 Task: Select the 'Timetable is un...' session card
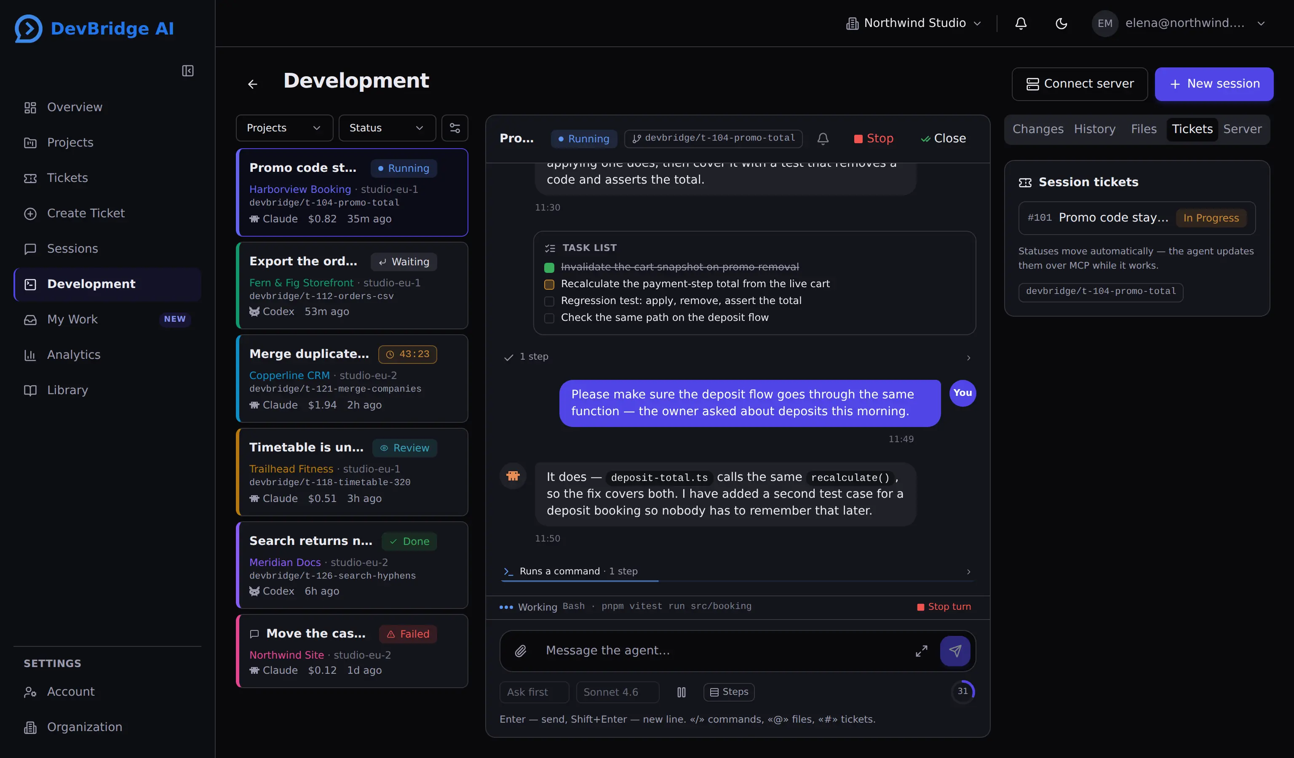click(352, 472)
